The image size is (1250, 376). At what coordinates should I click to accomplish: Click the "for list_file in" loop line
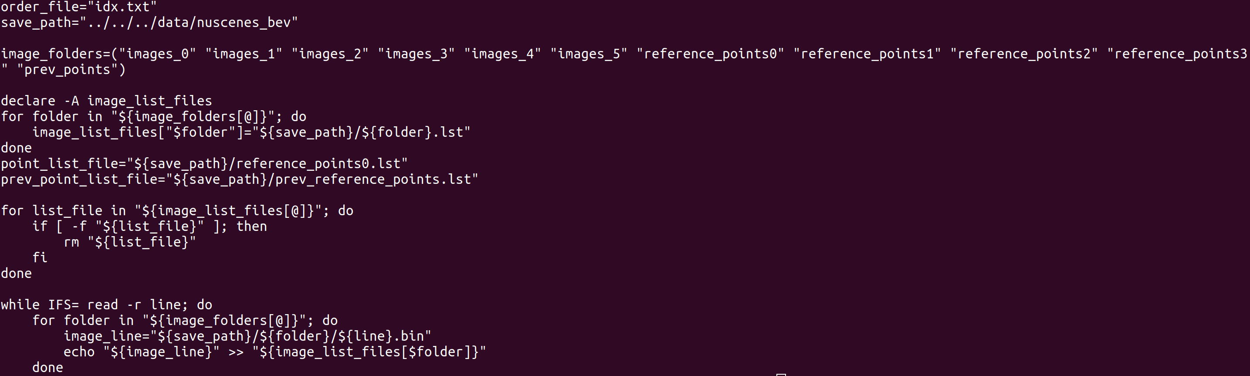click(x=177, y=210)
